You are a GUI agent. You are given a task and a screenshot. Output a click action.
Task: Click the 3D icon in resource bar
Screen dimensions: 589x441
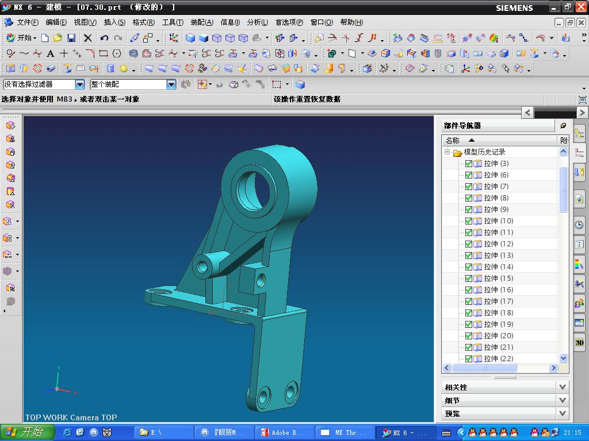(579, 342)
